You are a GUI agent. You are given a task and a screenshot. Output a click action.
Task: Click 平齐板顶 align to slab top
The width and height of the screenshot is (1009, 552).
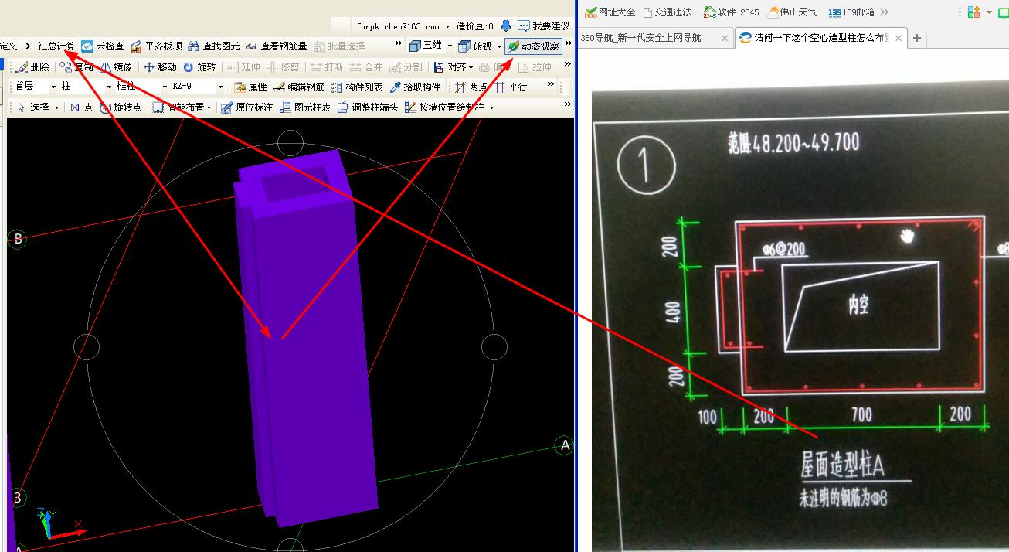point(157,46)
